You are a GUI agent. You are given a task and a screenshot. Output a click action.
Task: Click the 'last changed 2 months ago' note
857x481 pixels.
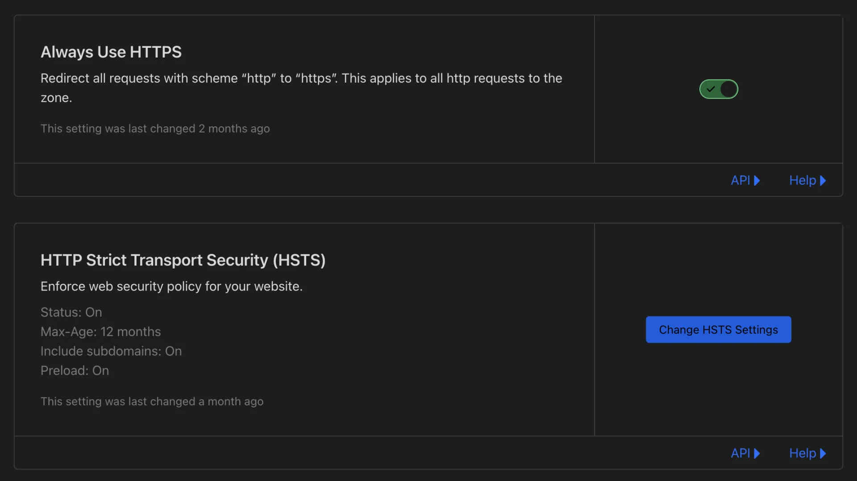click(155, 129)
